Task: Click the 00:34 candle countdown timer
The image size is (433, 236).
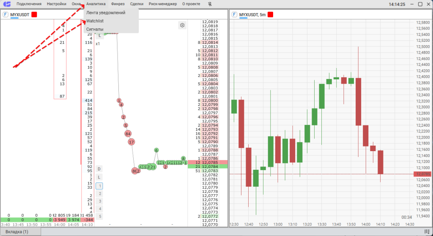Action: tap(407, 217)
